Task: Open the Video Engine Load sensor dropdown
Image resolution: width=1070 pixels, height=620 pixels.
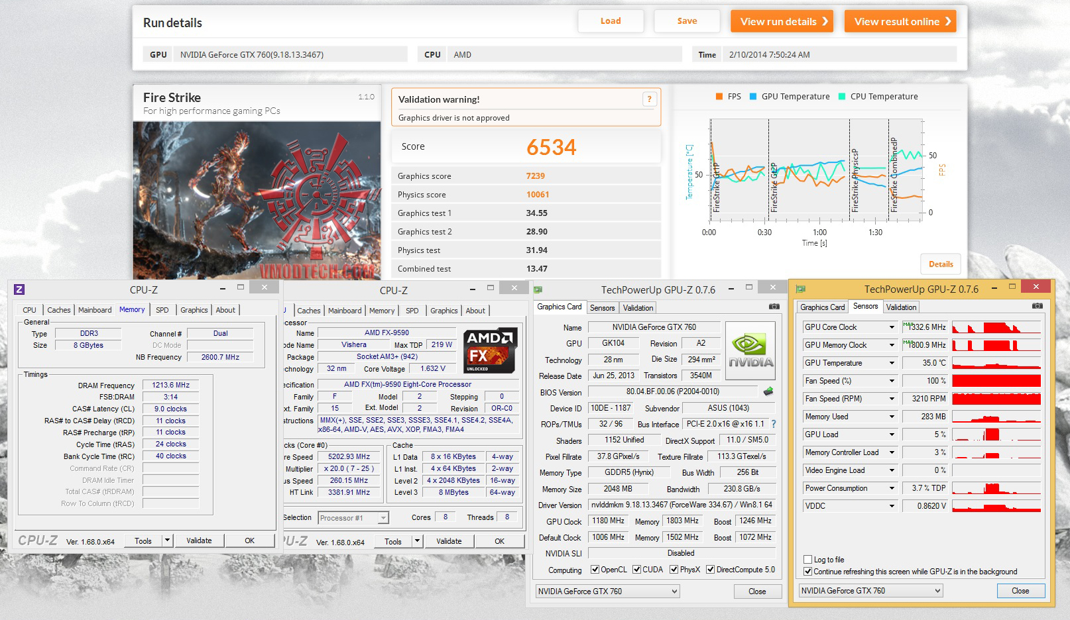Action: coord(892,470)
